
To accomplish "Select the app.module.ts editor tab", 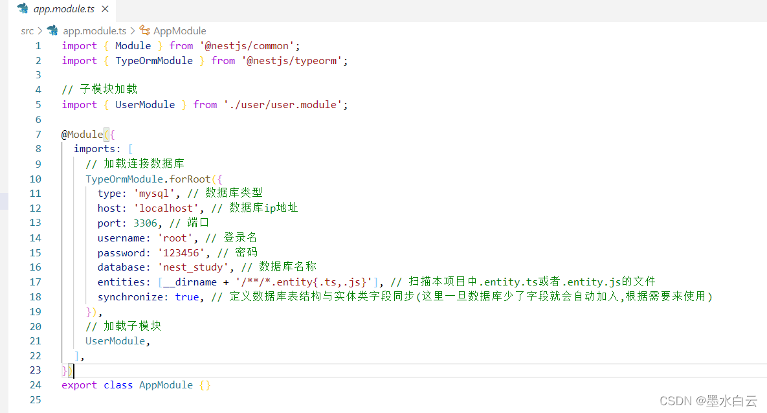I will coord(63,9).
